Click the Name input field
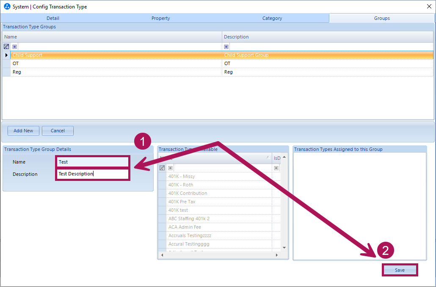The width and height of the screenshot is (436, 287). click(x=93, y=162)
